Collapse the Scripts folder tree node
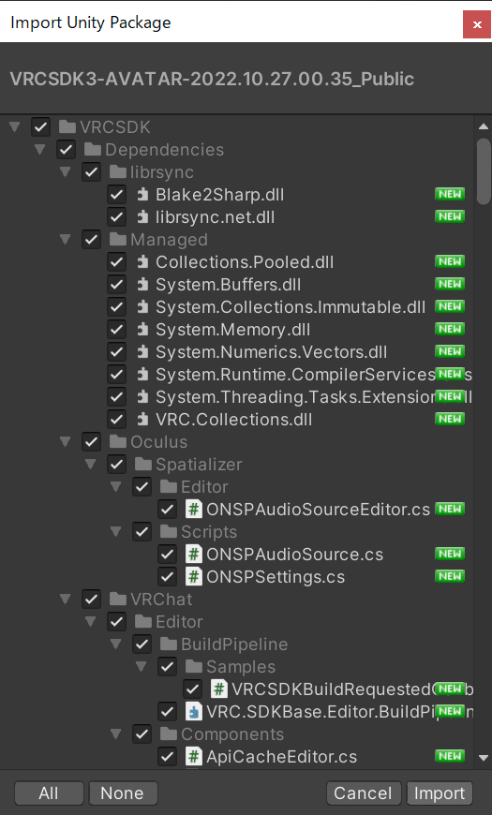The width and height of the screenshot is (492, 815). (x=115, y=531)
